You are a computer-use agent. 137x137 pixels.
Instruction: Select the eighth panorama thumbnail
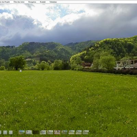click(x=72, y=132)
